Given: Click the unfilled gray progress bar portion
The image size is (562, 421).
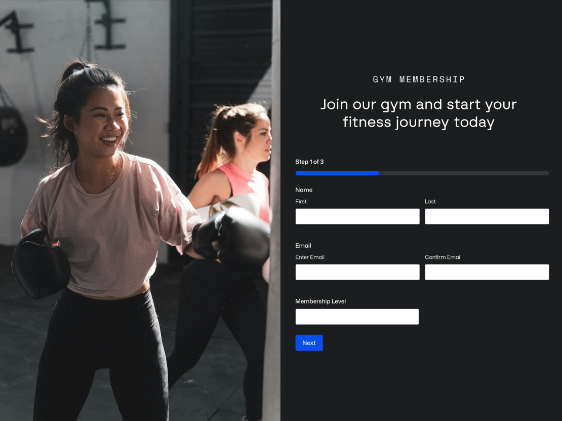Looking at the screenshot, I should (464, 173).
